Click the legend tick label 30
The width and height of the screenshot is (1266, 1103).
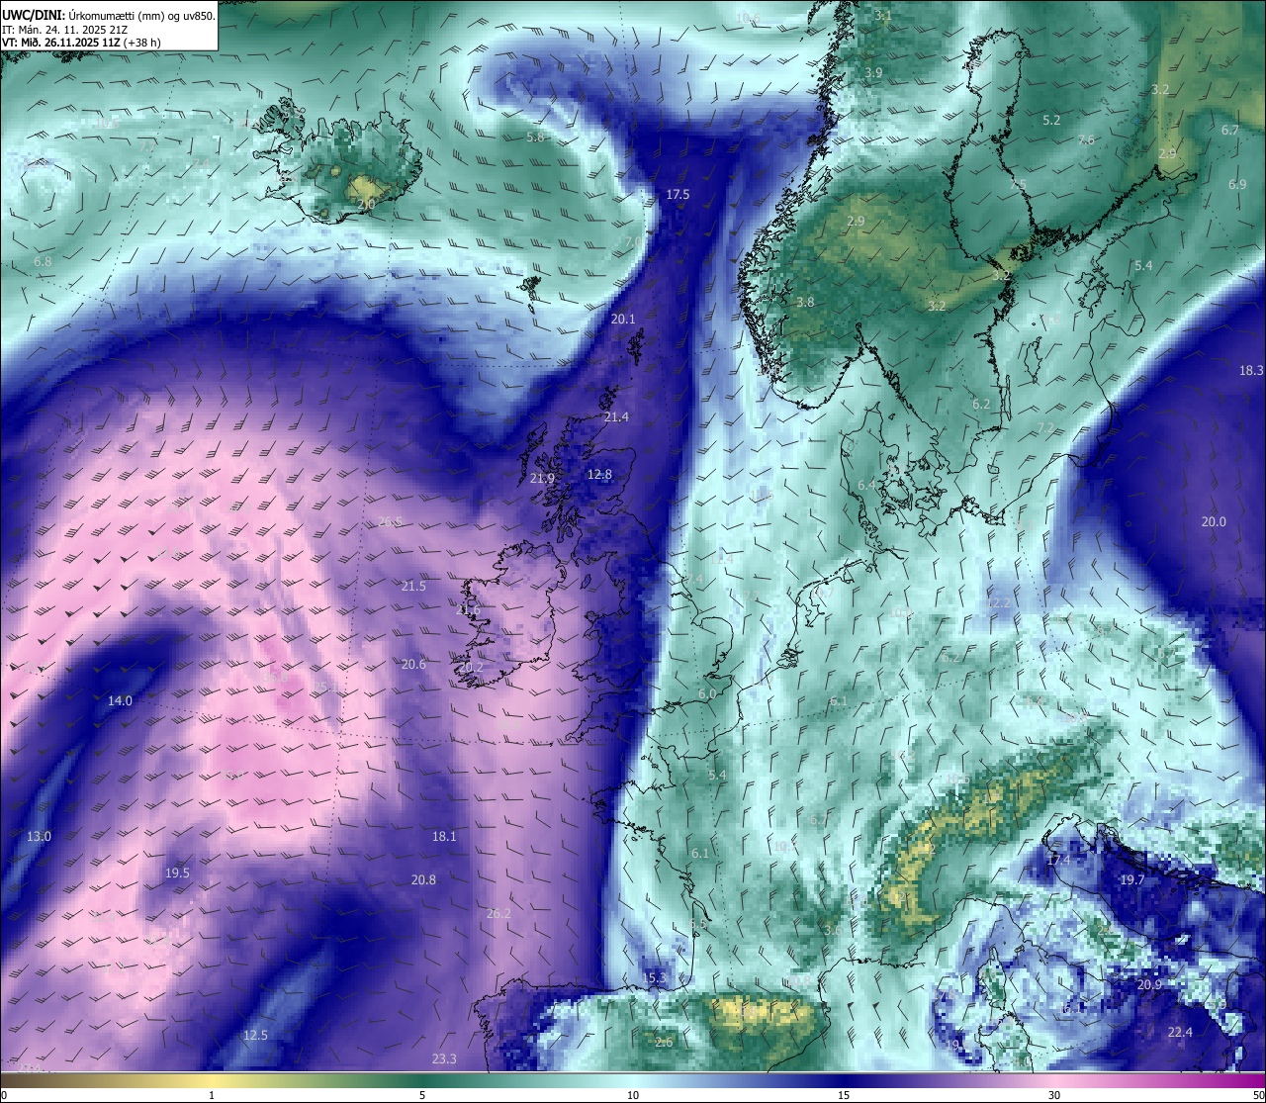[x=1054, y=1095]
